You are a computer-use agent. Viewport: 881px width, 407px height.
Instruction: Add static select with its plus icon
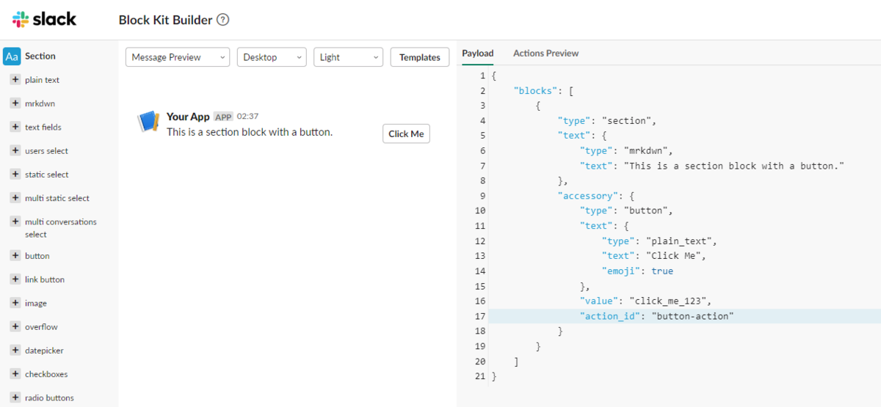(15, 174)
